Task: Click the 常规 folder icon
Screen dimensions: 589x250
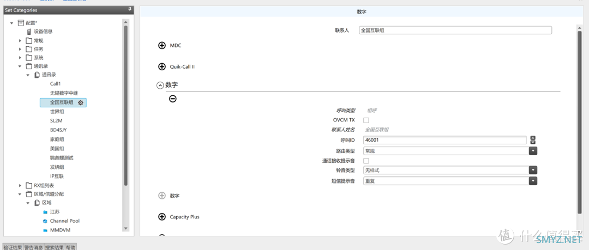Action: 29,40
